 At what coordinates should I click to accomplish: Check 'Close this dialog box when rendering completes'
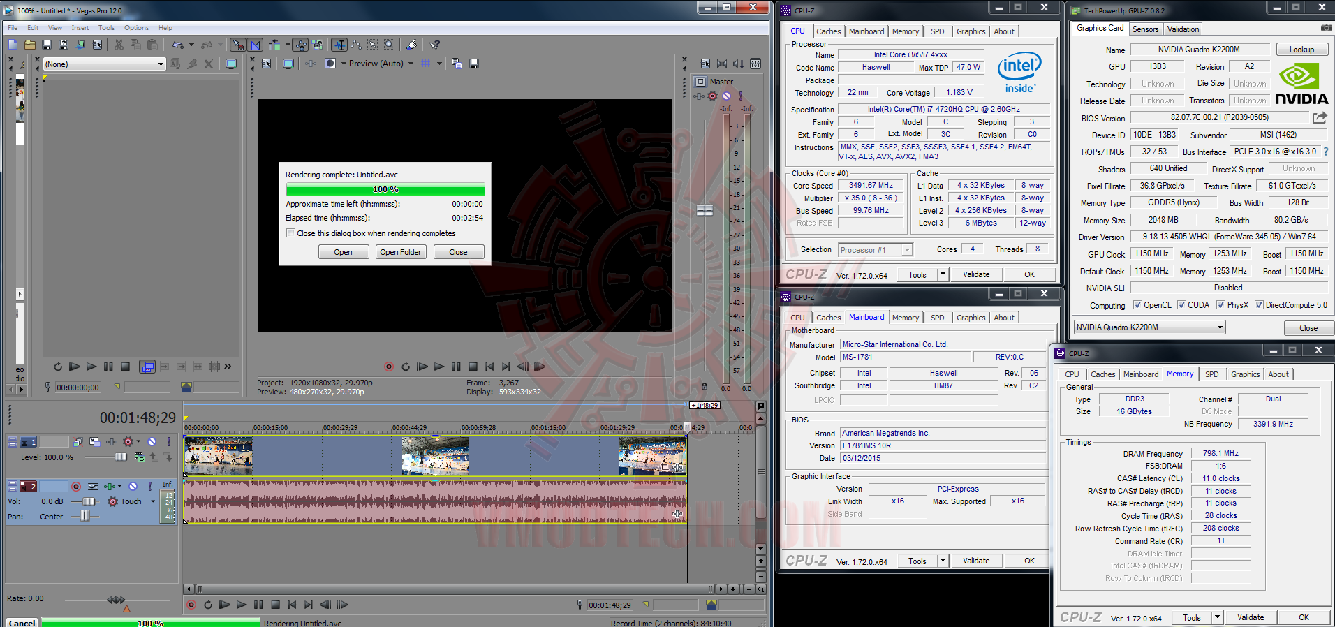click(290, 233)
